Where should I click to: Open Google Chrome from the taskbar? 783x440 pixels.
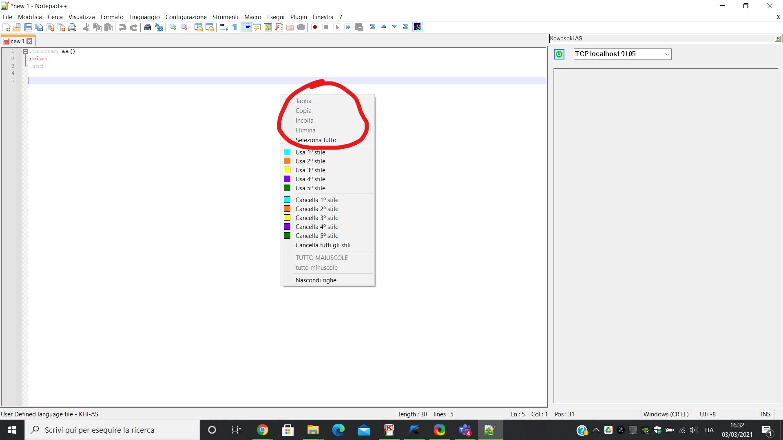pos(263,430)
